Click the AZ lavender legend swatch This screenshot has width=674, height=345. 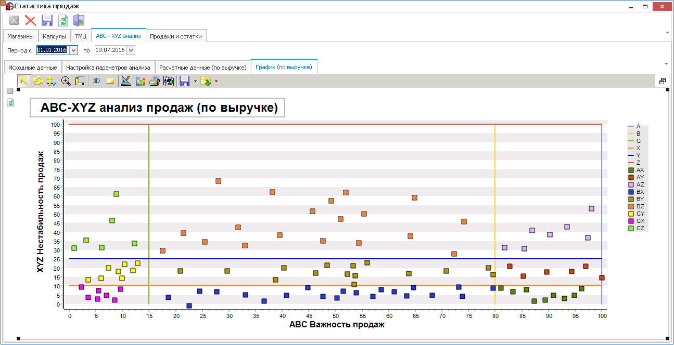pyautogui.click(x=631, y=184)
